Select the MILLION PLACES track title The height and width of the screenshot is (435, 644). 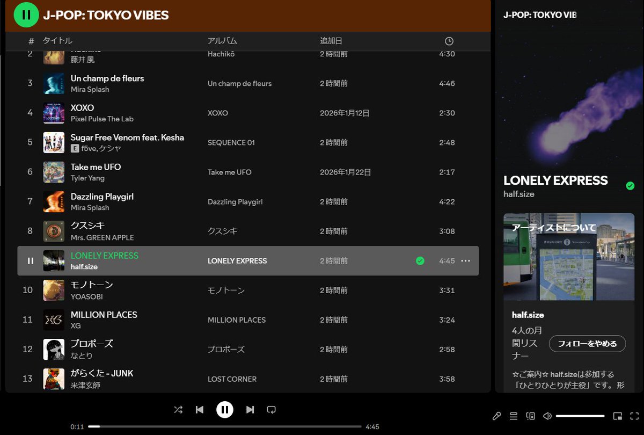click(x=104, y=315)
